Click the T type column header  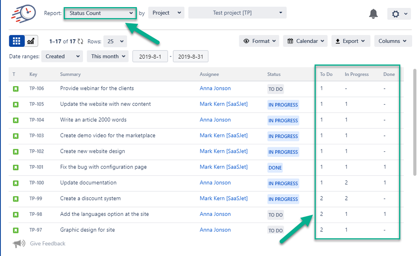[14, 74]
